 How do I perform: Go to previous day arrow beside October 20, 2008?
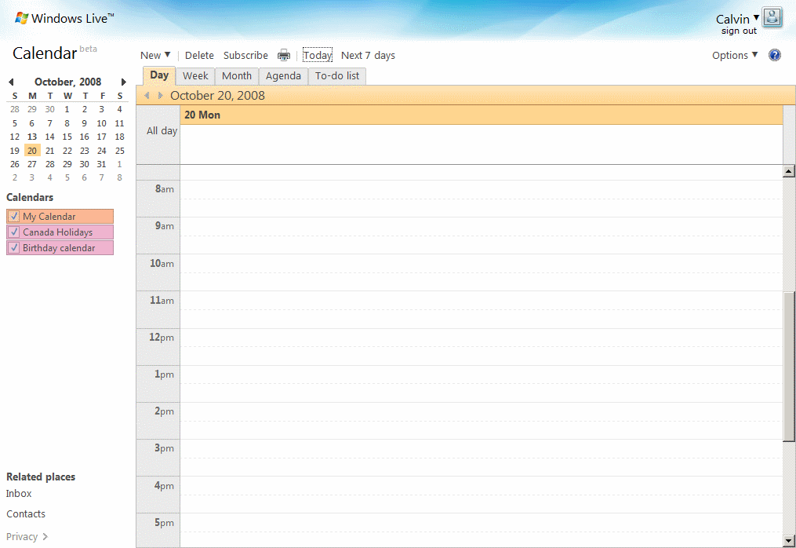pyautogui.click(x=147, y=96)
